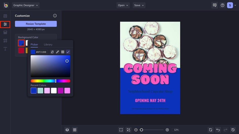The image size is (239, 134).
Task: Select the recent bright pink swatch
Action: [x=67, y=90]
